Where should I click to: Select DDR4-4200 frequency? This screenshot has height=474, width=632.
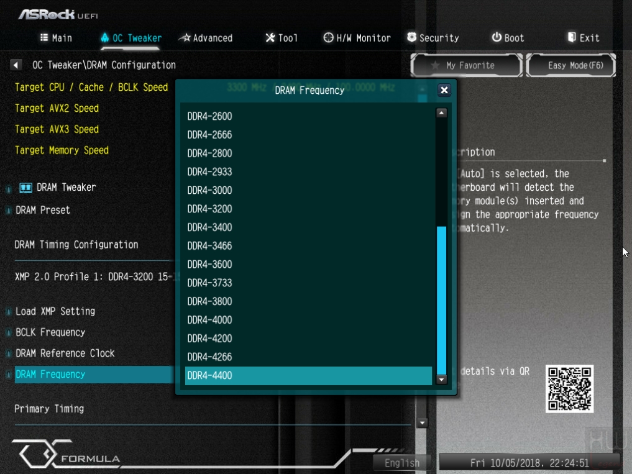pyautogui.click(x=308, y=339)
